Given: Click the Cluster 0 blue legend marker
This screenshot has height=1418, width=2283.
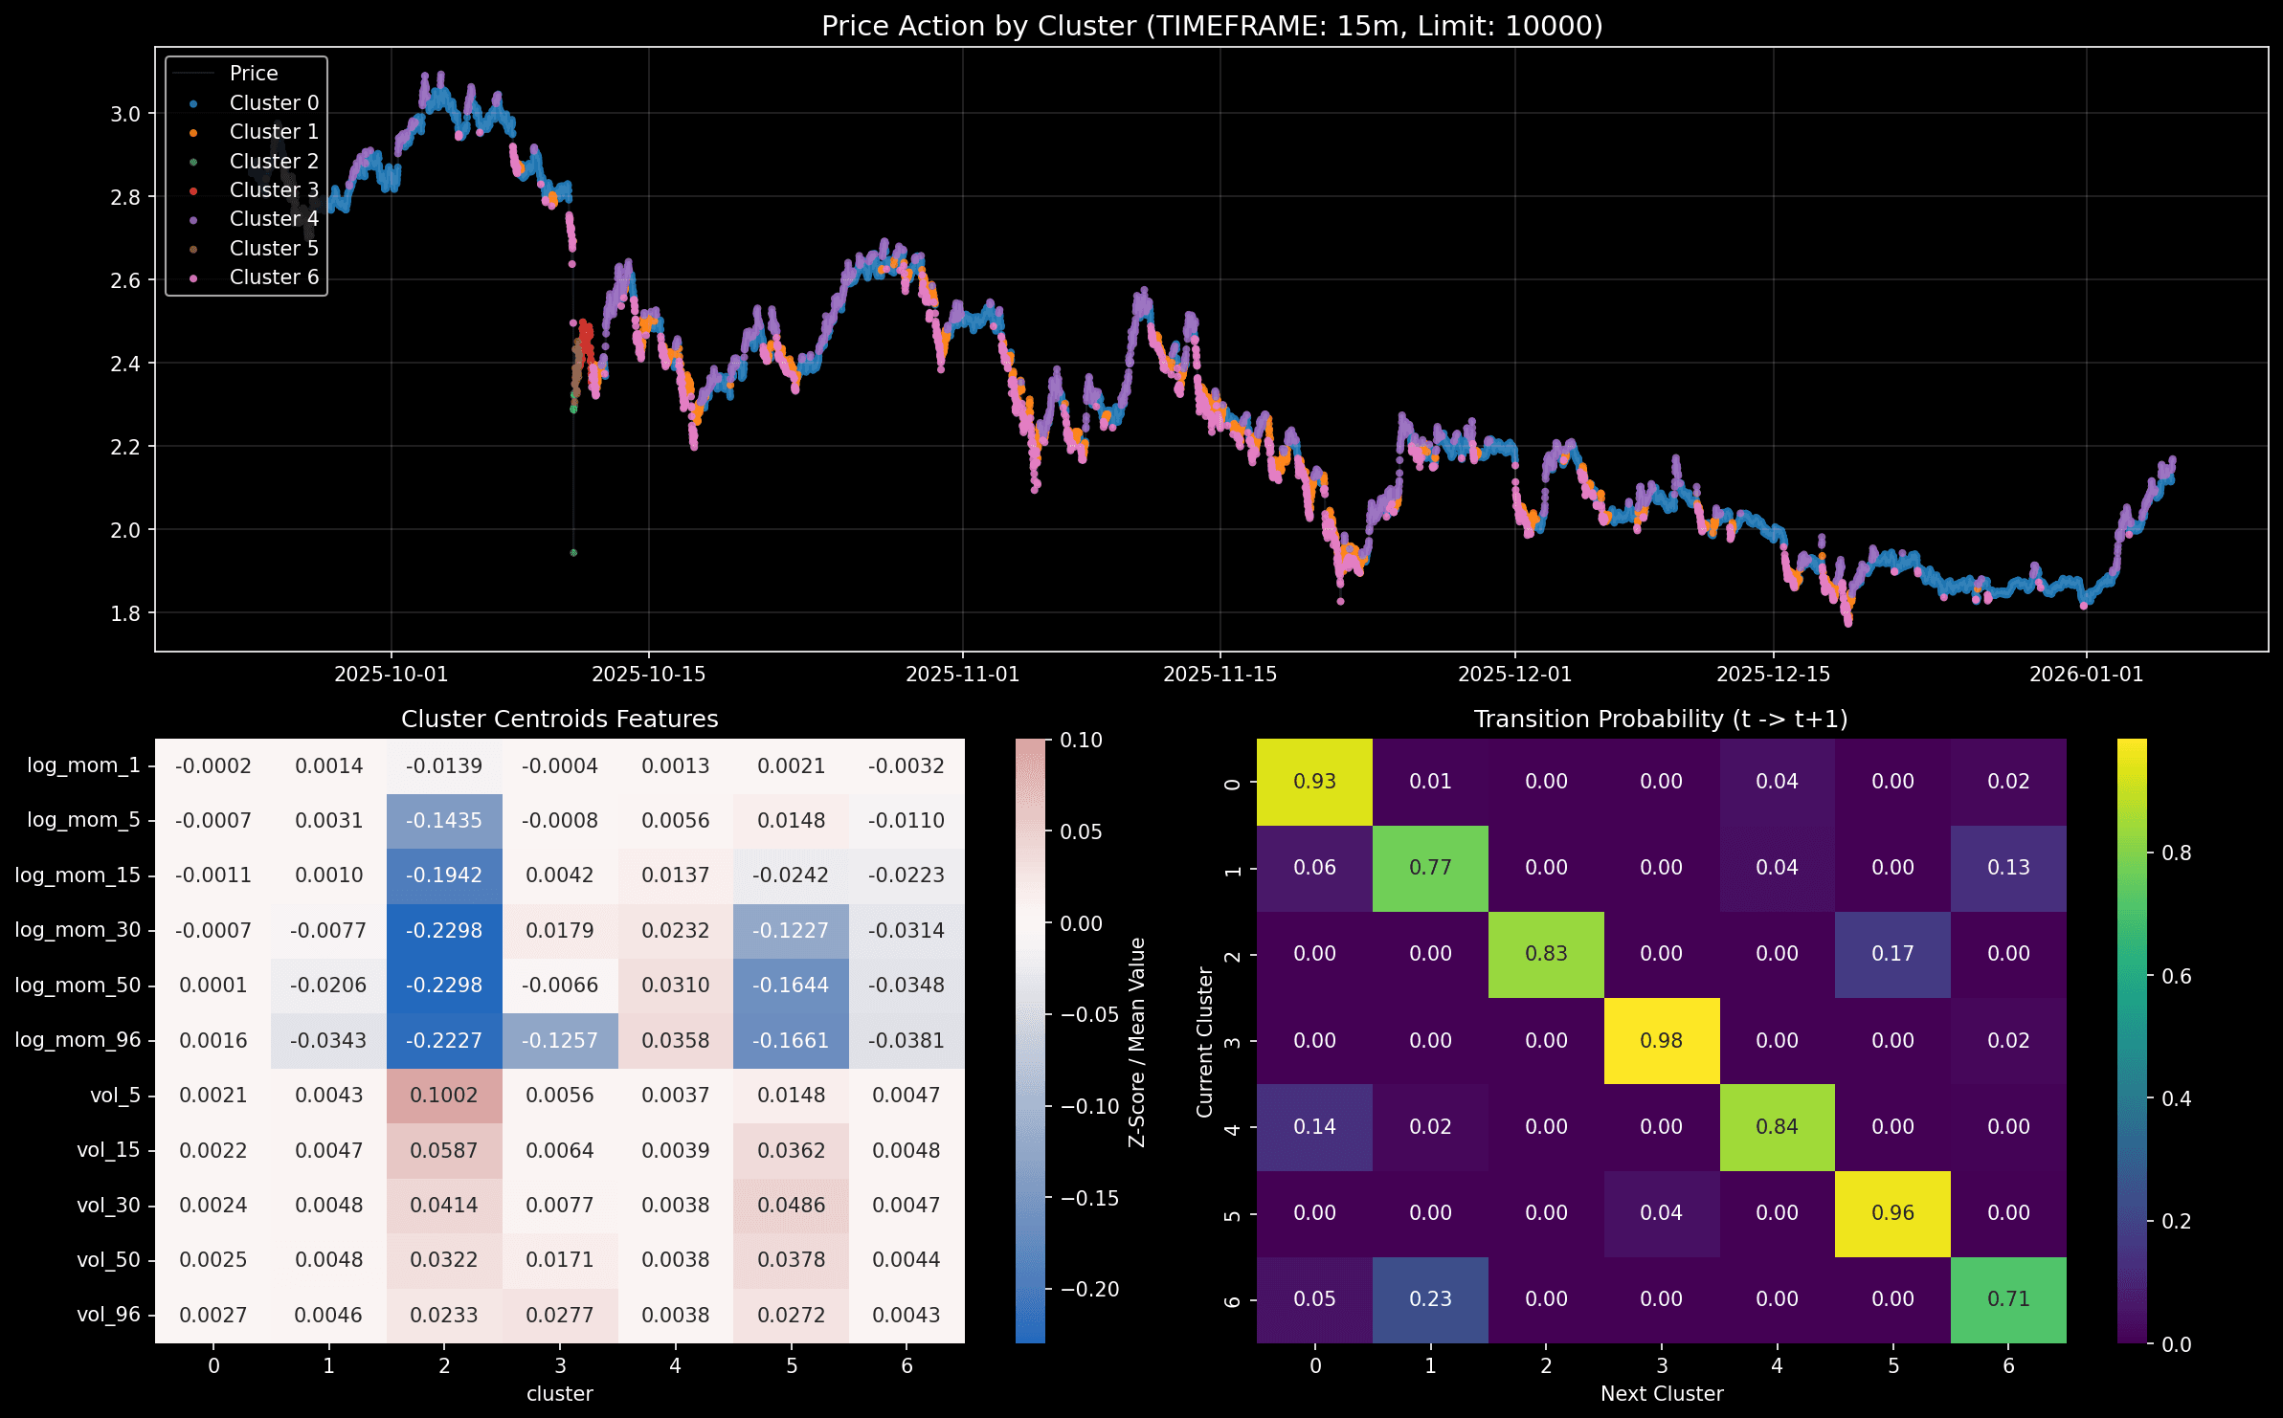Looking at the screenshot, I should point(193,103).
